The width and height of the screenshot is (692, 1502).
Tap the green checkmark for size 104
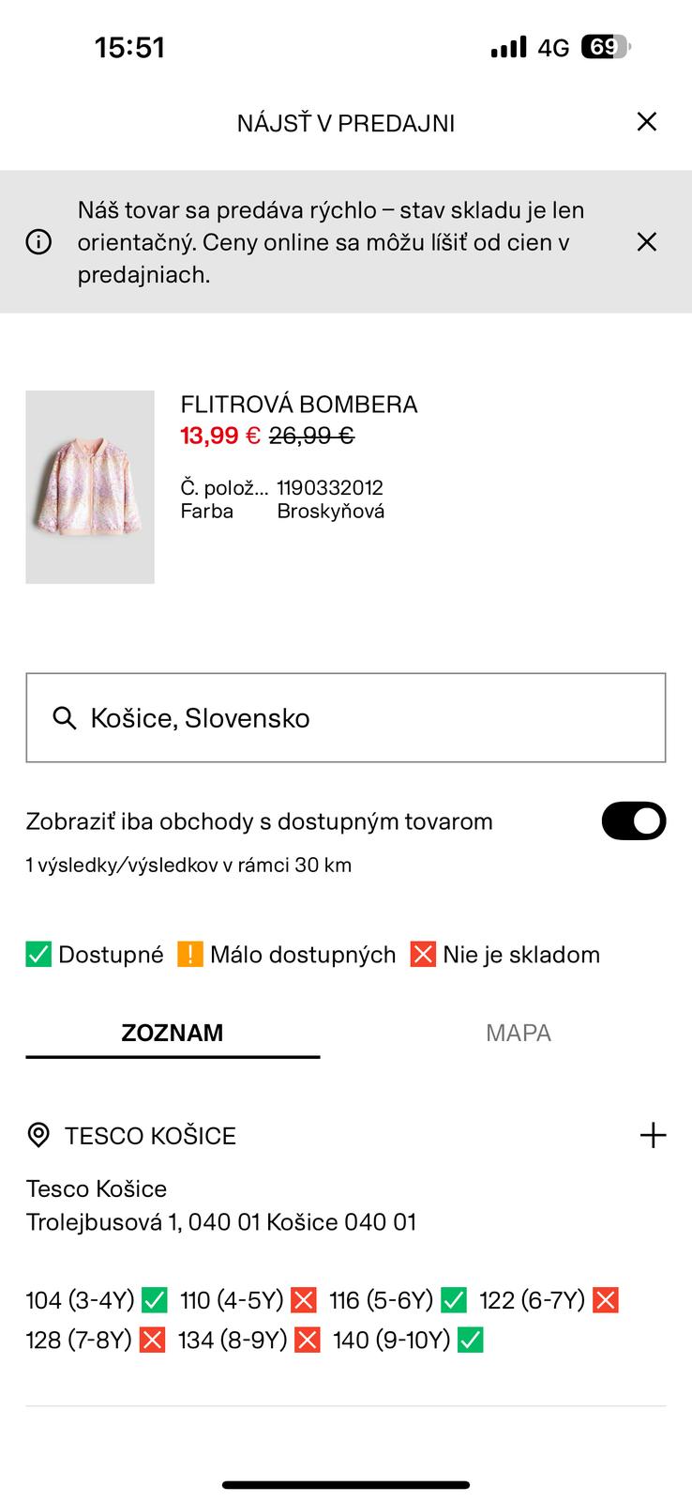[x=155, y=1300]
